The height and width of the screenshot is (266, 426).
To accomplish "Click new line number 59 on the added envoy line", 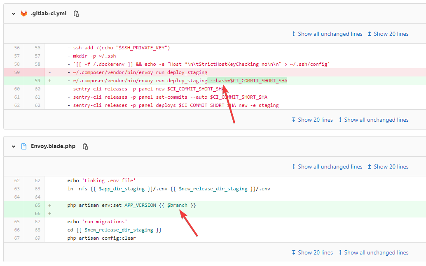I will click(x=37, y=81).
